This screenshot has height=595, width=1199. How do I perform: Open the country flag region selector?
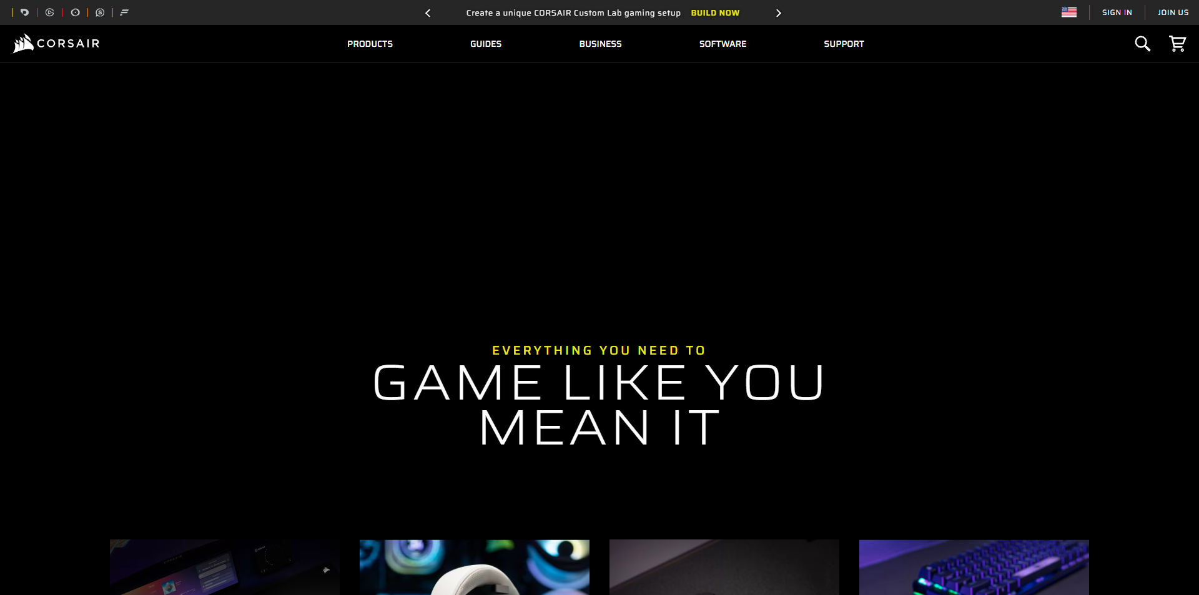tap(1069, 12)
